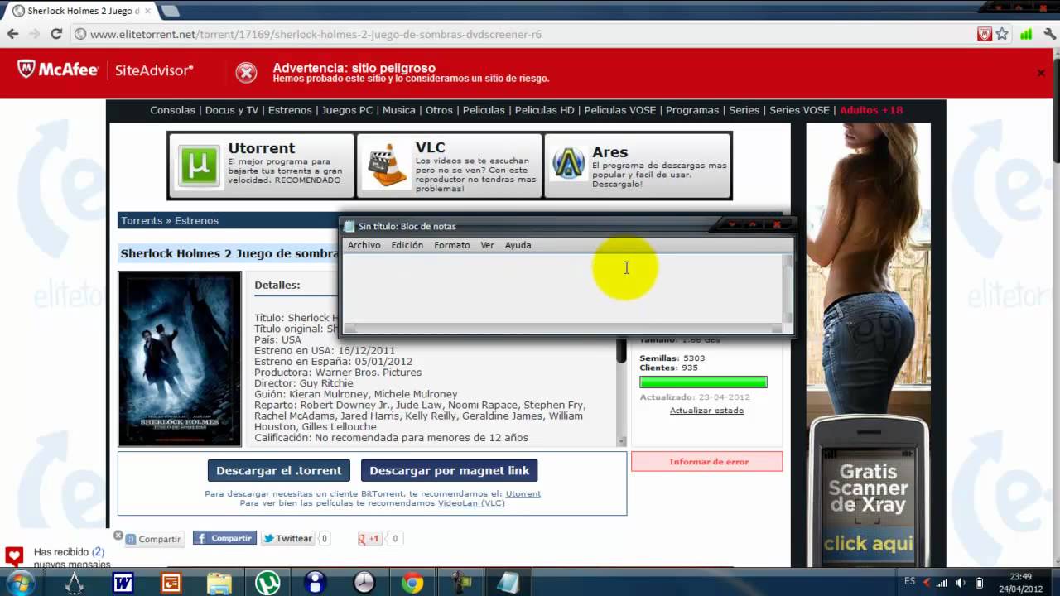1060x596 pixels.
Task: Click the Torrents breadcrumb link
Action: (x=142, y=221)
